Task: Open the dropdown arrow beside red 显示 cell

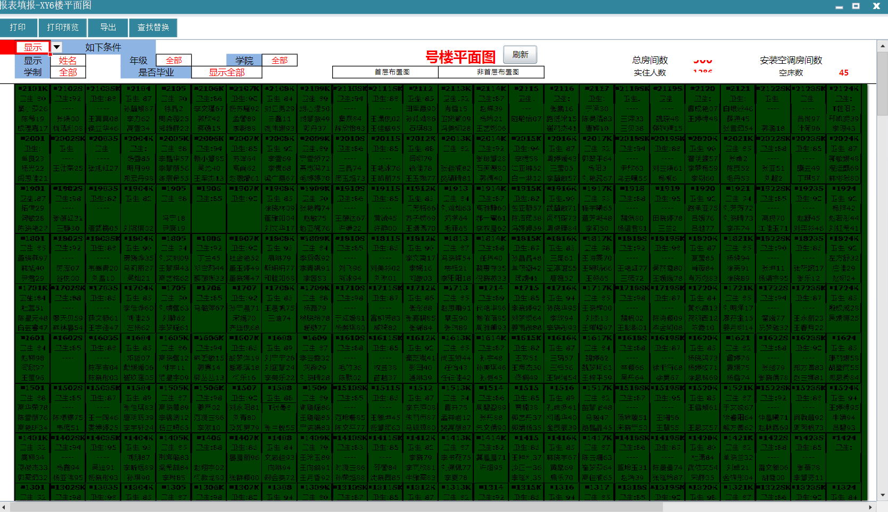Action: [x=56, y=47]
